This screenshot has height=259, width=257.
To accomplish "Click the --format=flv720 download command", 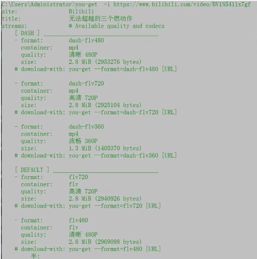I will coord(115,206).
